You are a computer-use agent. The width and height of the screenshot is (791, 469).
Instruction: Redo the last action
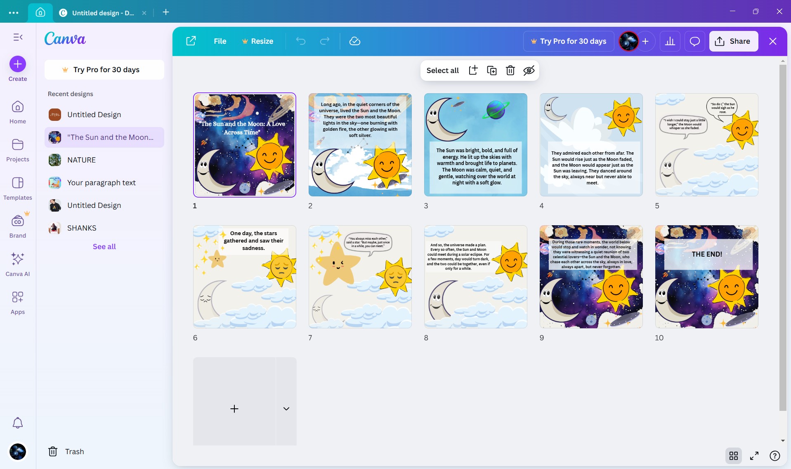325,41
